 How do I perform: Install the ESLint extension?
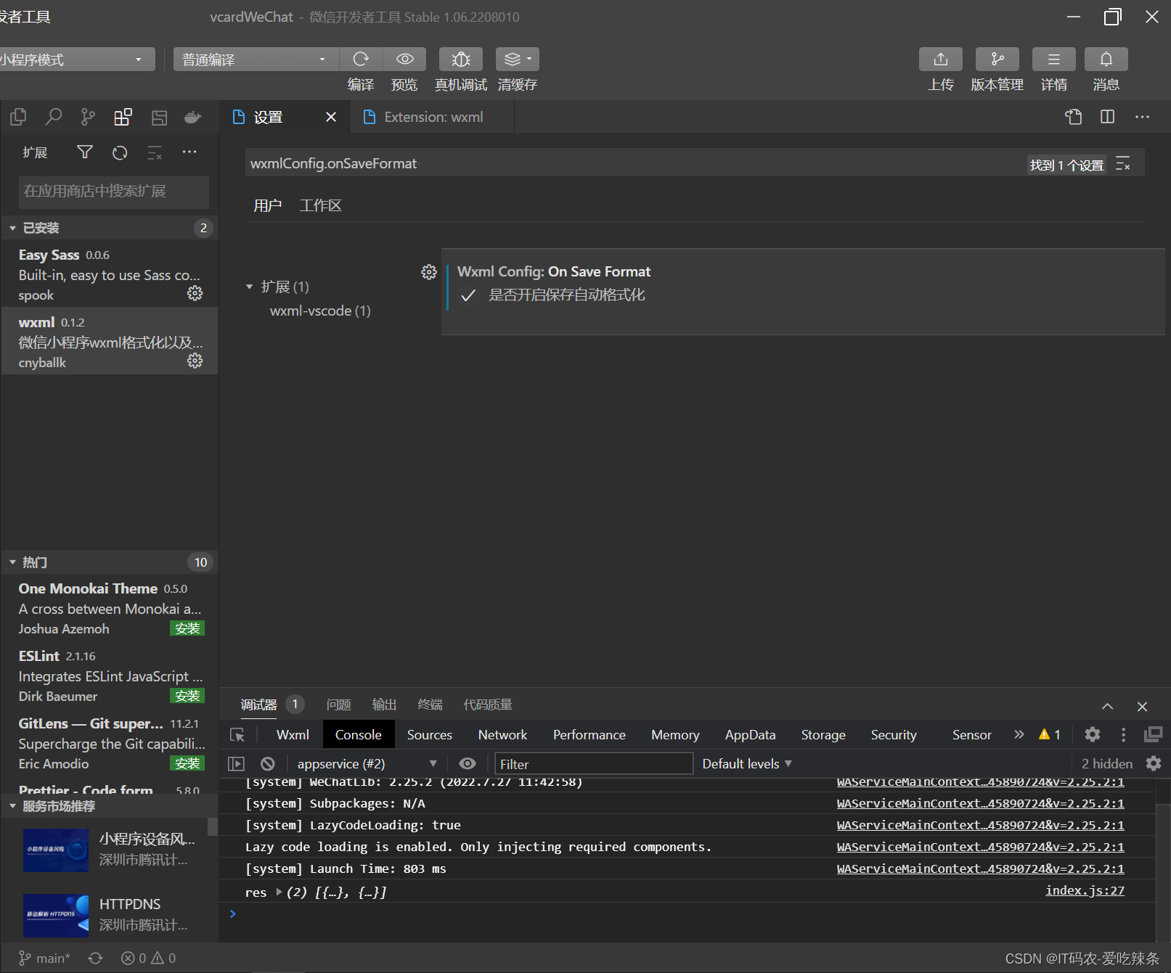[x=187, y=696]
